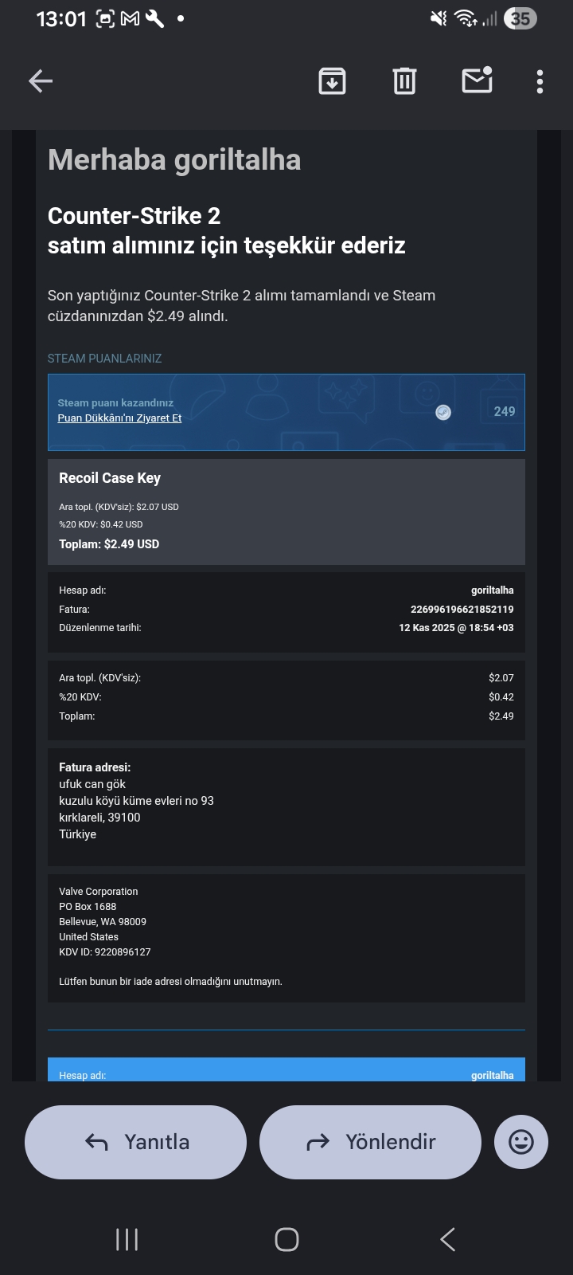Tap the Steam points coin icon
Viewport: 573px width, 1275px height.
click(443, 412)
